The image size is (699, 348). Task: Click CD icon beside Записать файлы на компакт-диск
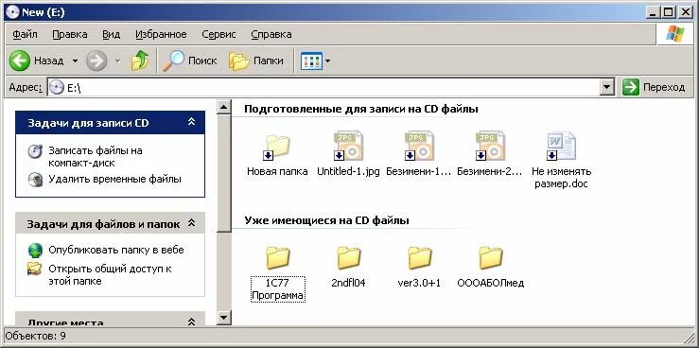tap(35, 151)
